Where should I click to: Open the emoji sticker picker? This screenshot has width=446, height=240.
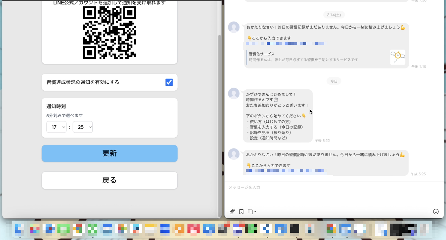point(436,212)
